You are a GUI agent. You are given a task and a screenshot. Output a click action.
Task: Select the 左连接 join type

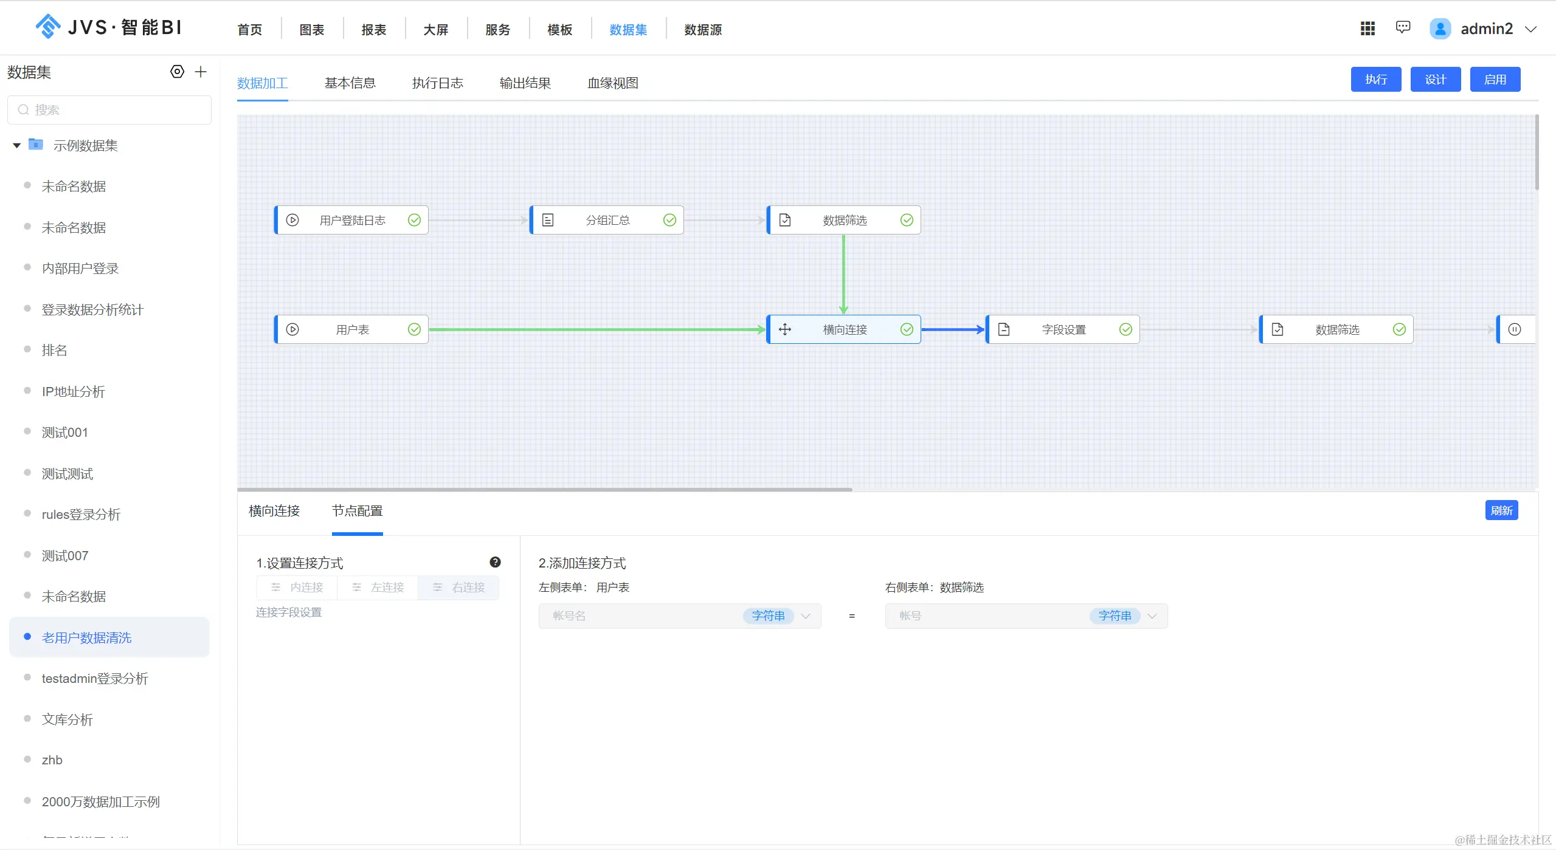pyautogui.click(x=378, y=587)
